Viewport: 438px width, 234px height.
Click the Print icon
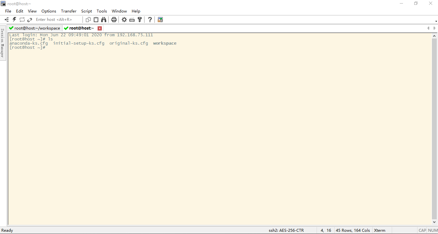pyautogui.click(x=114, y=20)
